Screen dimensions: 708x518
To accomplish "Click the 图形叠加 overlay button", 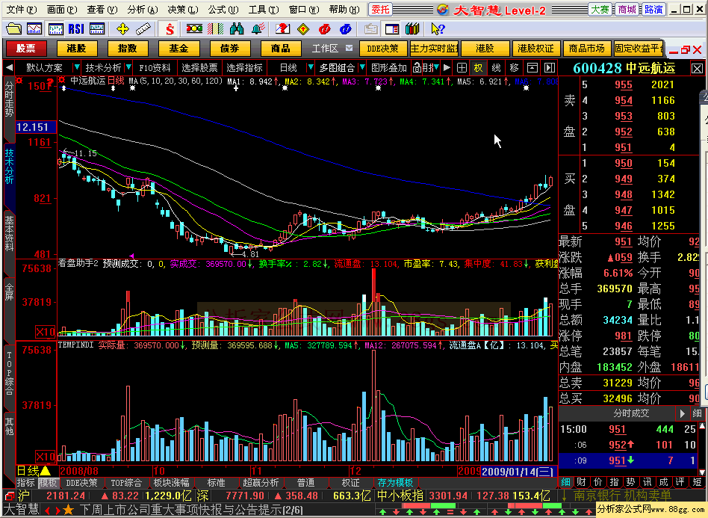I will click(x=389, y=68).
